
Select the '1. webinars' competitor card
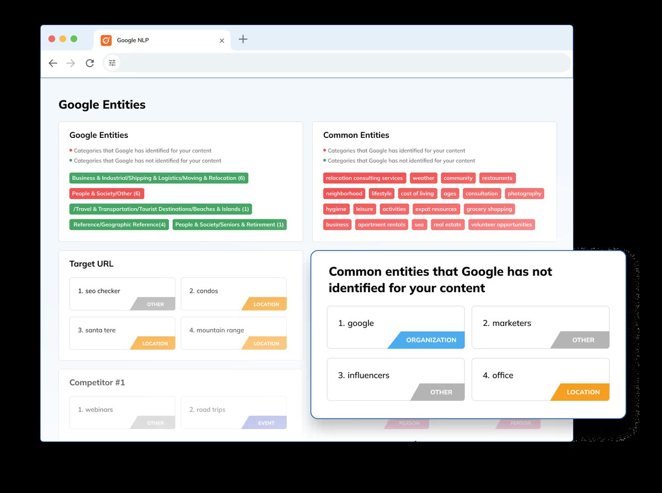(x=122, y=412)
